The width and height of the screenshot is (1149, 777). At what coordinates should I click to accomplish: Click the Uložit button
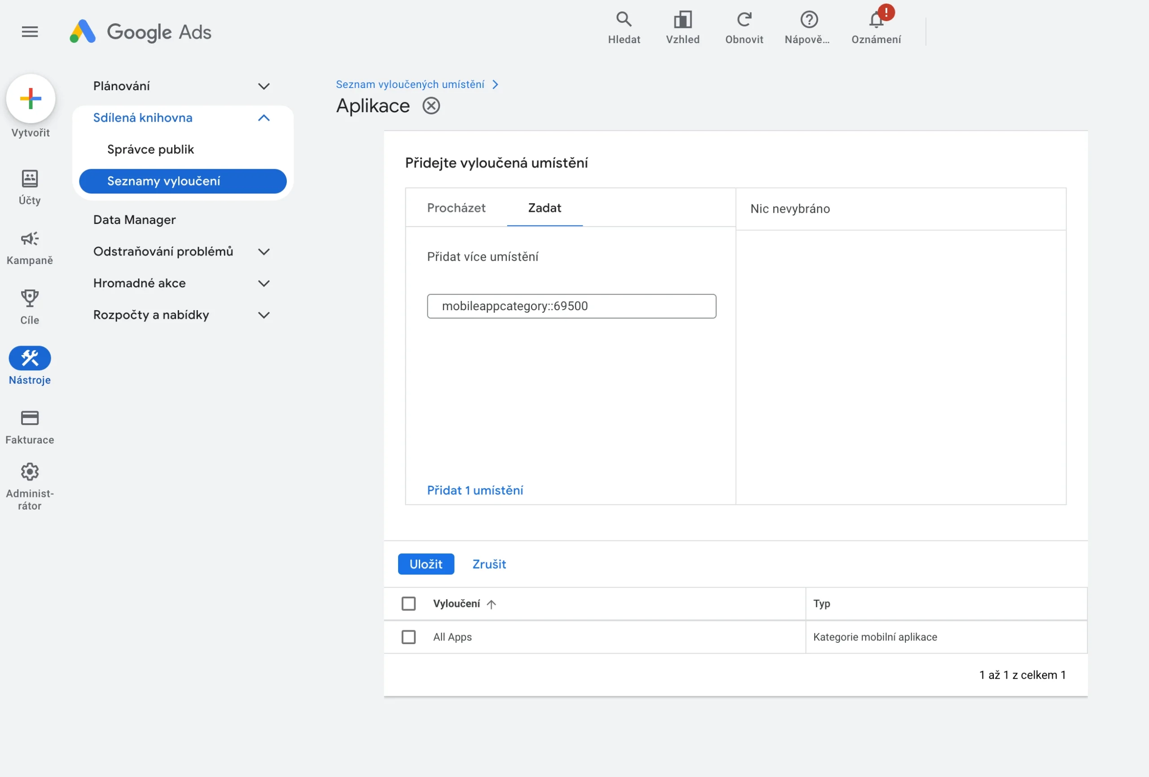[425, 564]
